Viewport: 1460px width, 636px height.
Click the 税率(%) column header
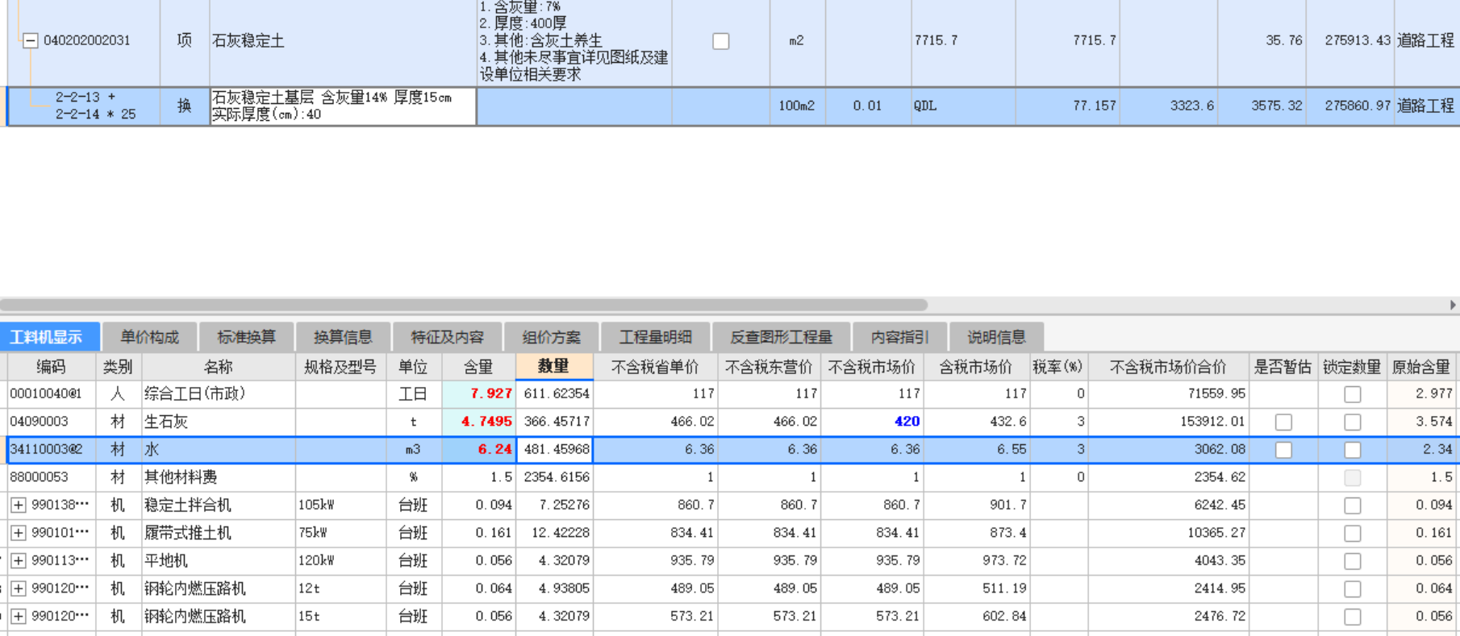[x=1058, y=367]
